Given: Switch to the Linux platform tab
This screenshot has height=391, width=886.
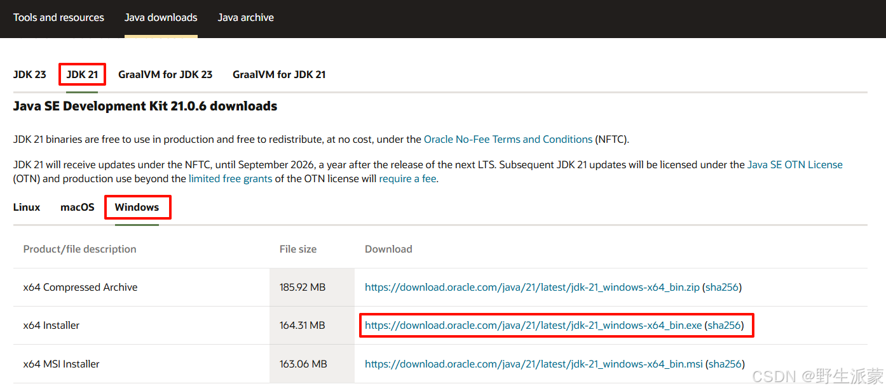Looking at the screenshot, I should click(x=27, y=207).
